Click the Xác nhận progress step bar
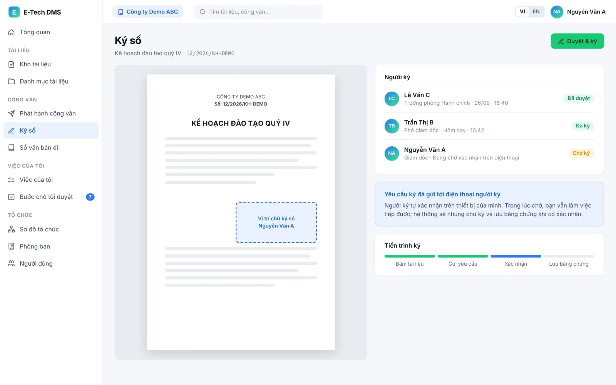Image resolution: width=616 pixels, height=385 pixels. 516,256
